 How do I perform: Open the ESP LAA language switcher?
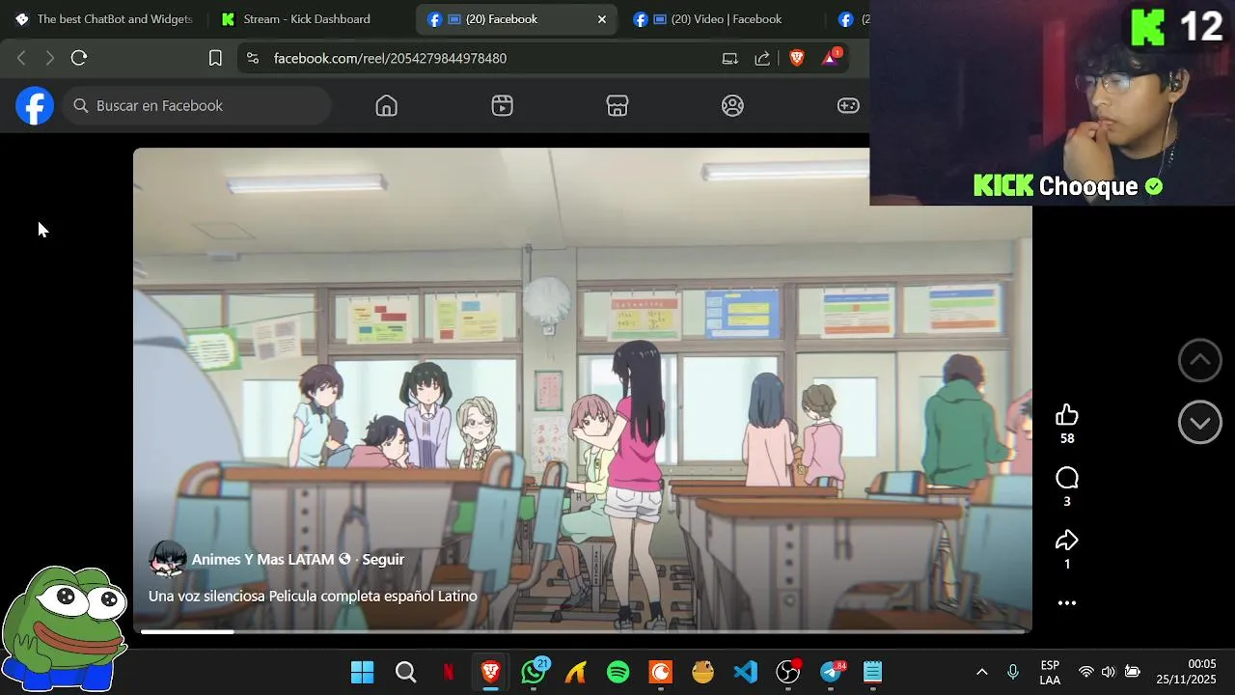point(1050,672)
